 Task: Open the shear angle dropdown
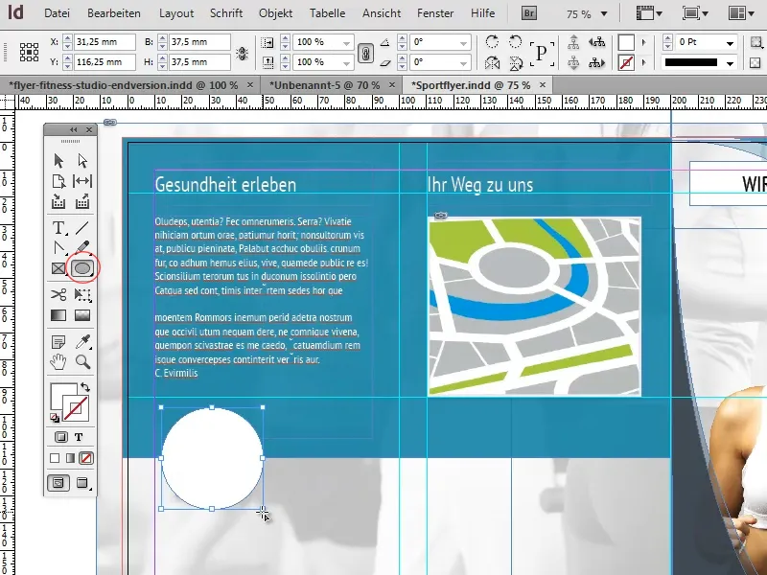tap(463, 63)
